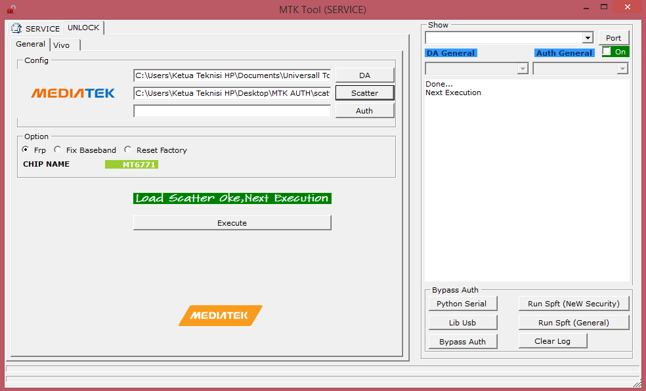Click the empty Auth path field

click(232, 111)
